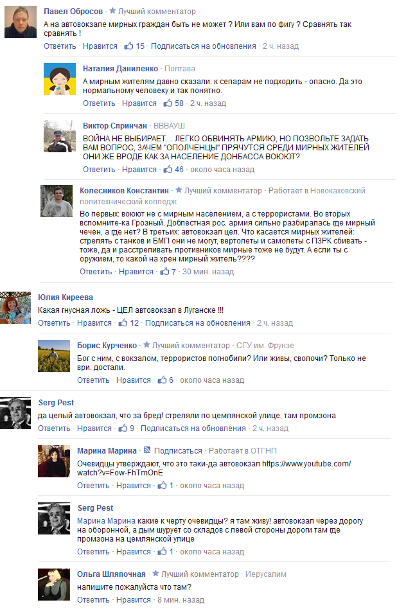Image resolution: width=406 pixels, height=609 pixels.
Task: Click like-count icon on Наталия Даниленко's reply
Action: pyautogui.click(x=168, y=103)
